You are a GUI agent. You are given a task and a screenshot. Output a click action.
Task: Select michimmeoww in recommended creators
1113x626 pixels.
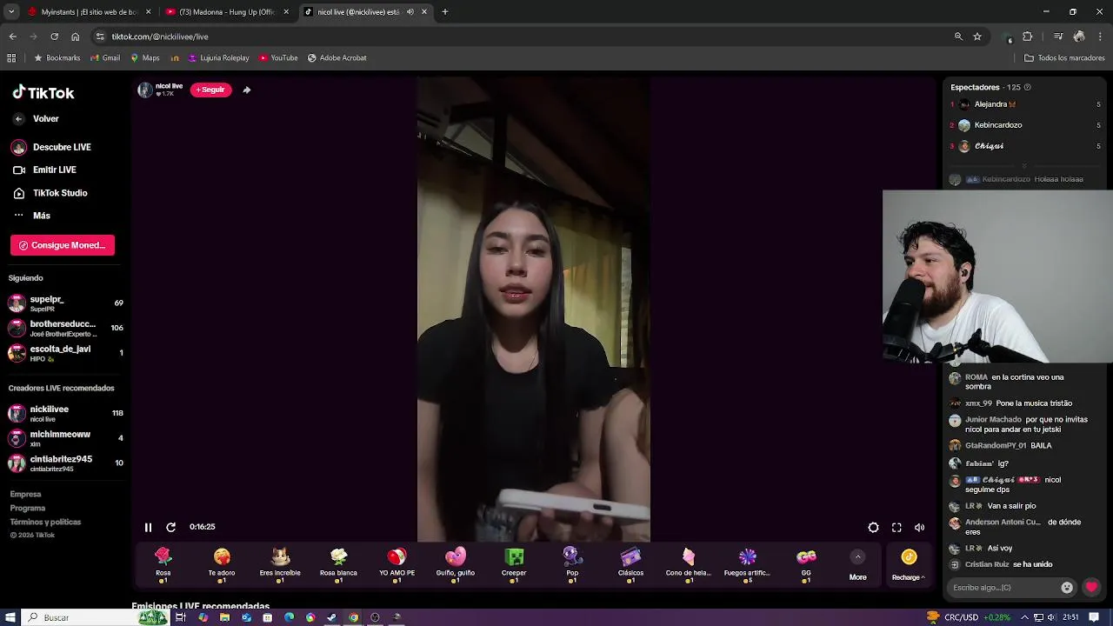click(65, 438)
